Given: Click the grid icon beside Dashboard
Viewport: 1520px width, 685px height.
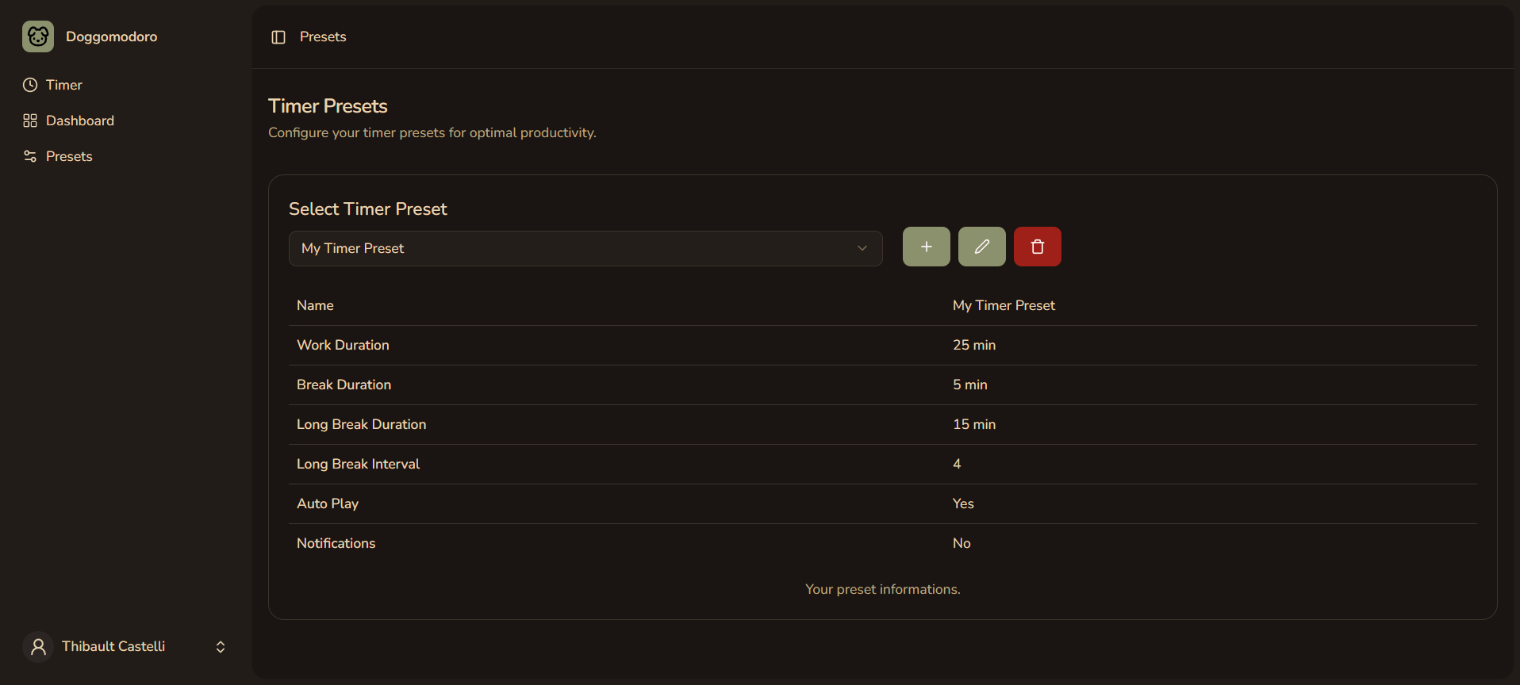Looking at the screenshot, I should click(x=30, y=121).
